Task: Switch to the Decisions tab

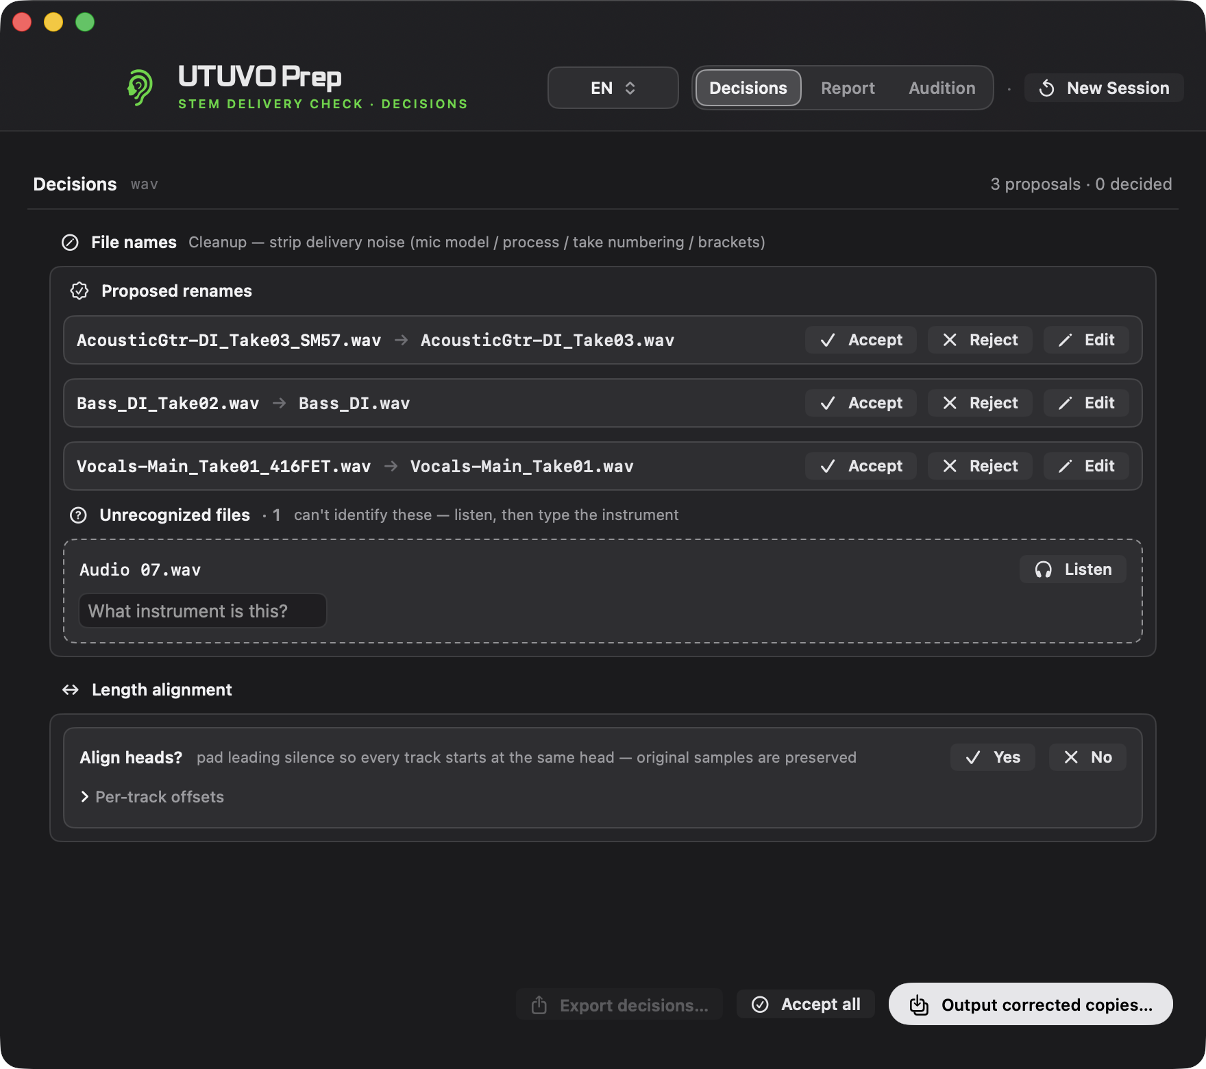Action: click(748, 88)
